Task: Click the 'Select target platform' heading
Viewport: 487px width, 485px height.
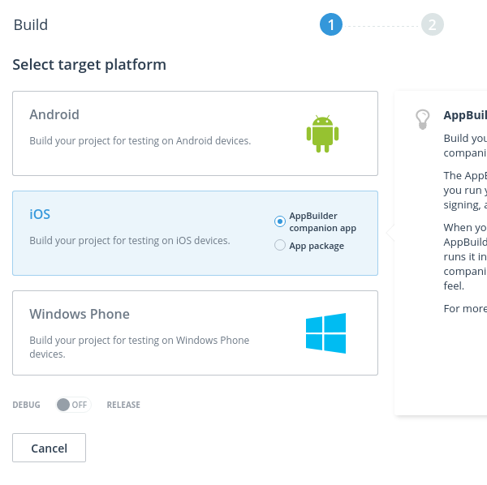Action: pyautogui.click(x=89, y=65)
